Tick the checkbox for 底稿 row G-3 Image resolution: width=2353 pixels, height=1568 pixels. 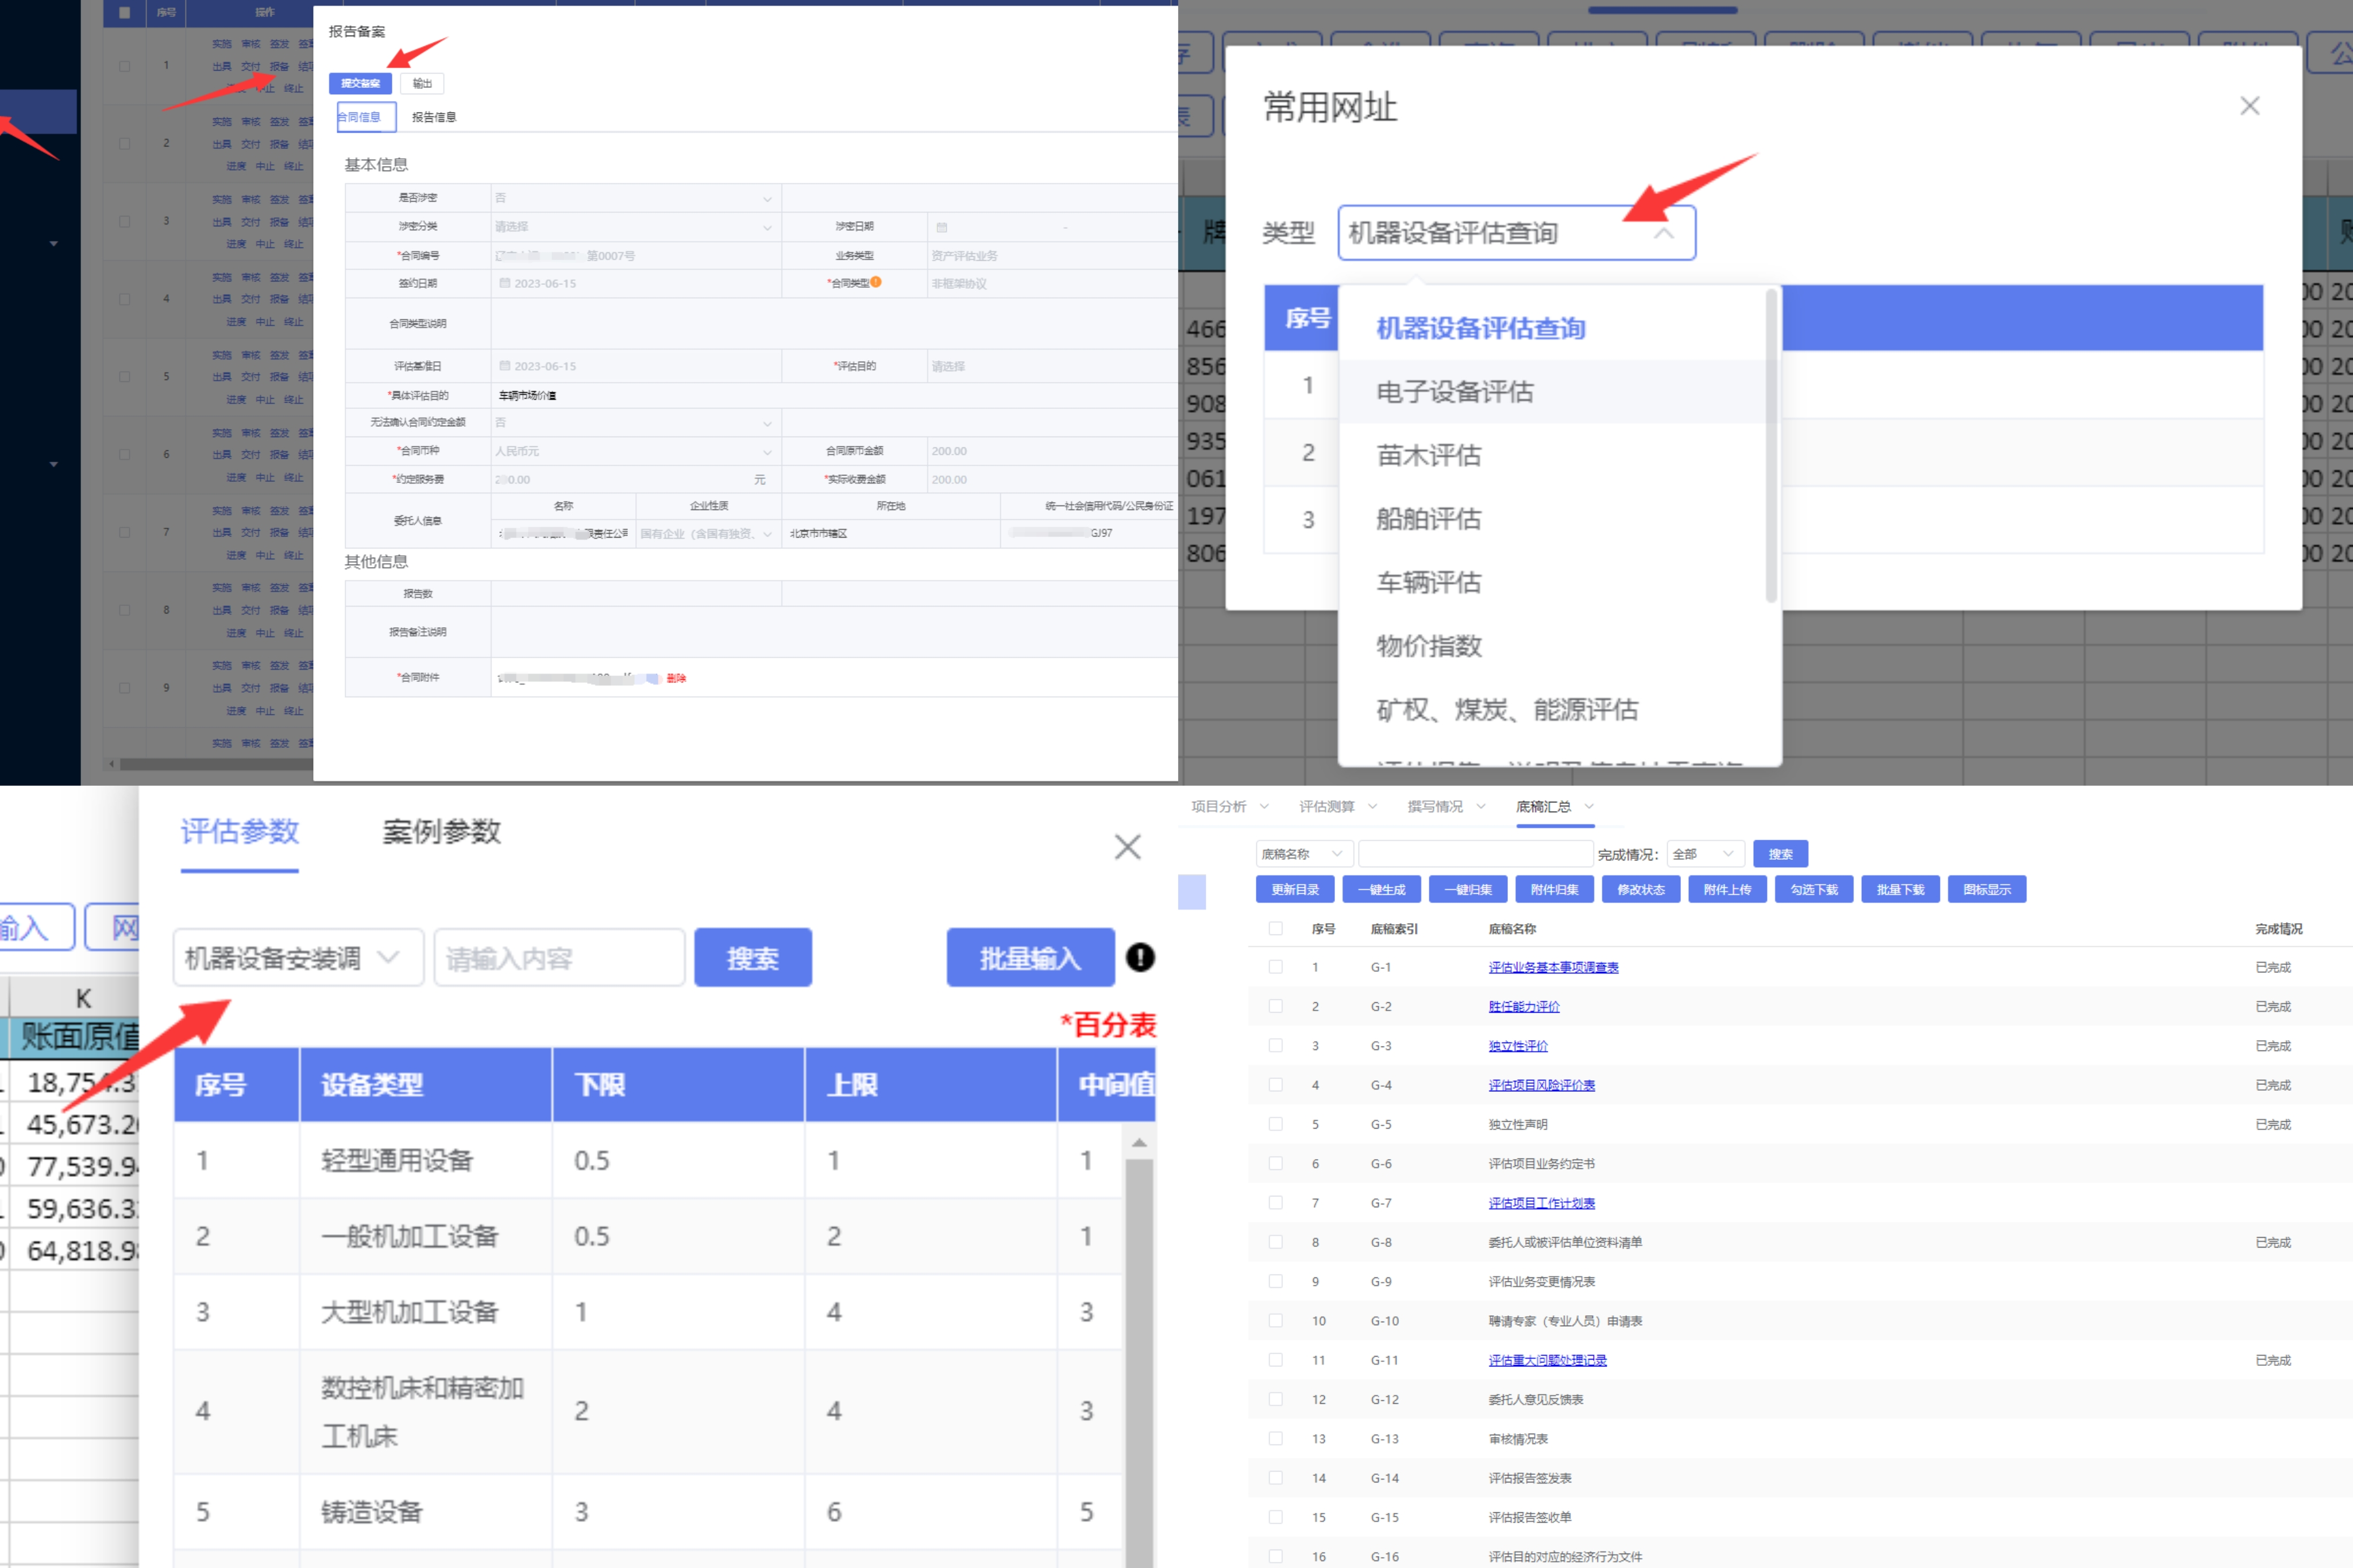pyautogui.click(x=1275, y=1045)
